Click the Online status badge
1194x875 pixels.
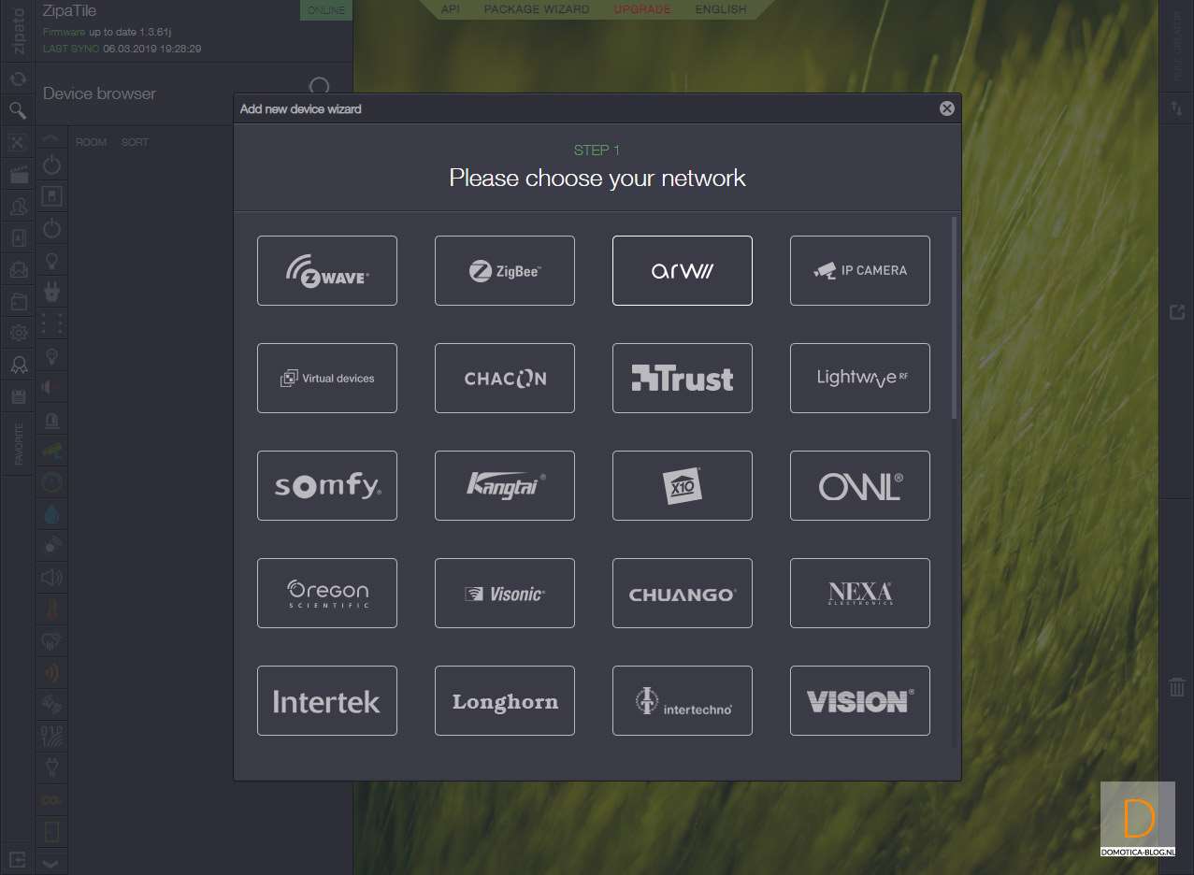click(x=325, y=10)
